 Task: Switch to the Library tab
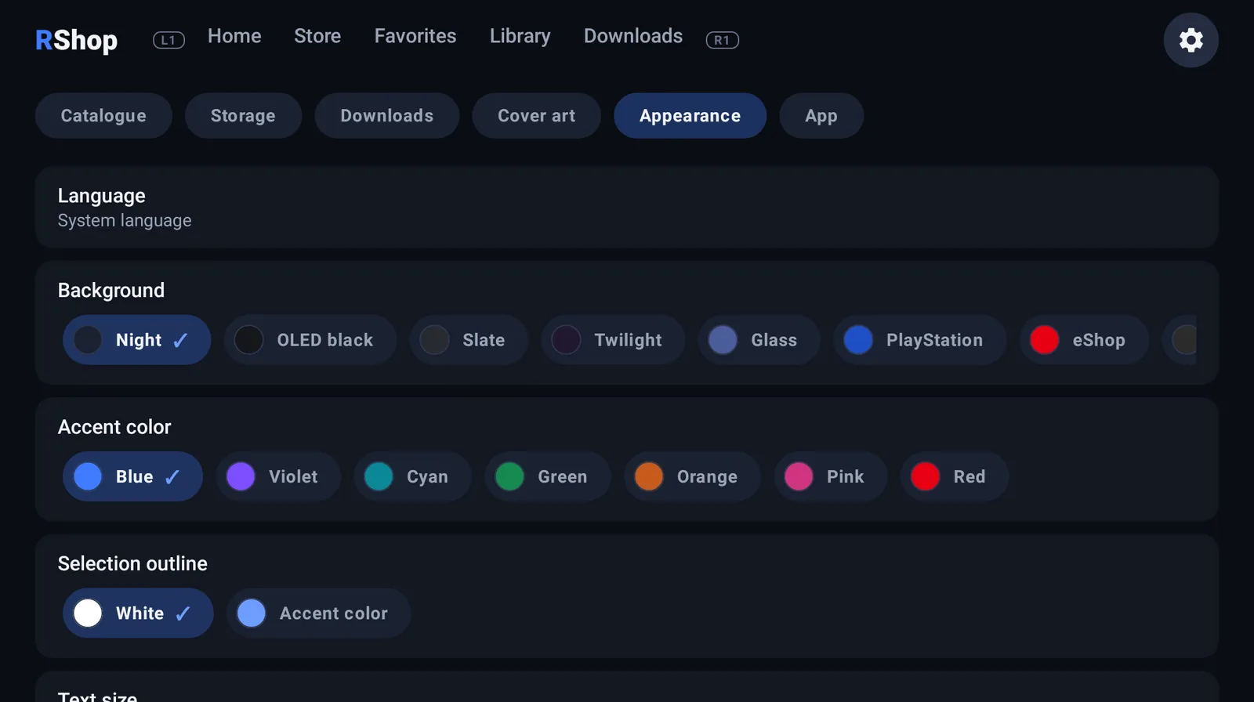(x=520, y=36)
